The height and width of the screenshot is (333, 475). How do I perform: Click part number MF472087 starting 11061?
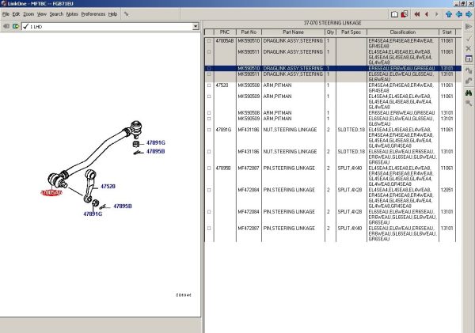[x=249, y=168]
